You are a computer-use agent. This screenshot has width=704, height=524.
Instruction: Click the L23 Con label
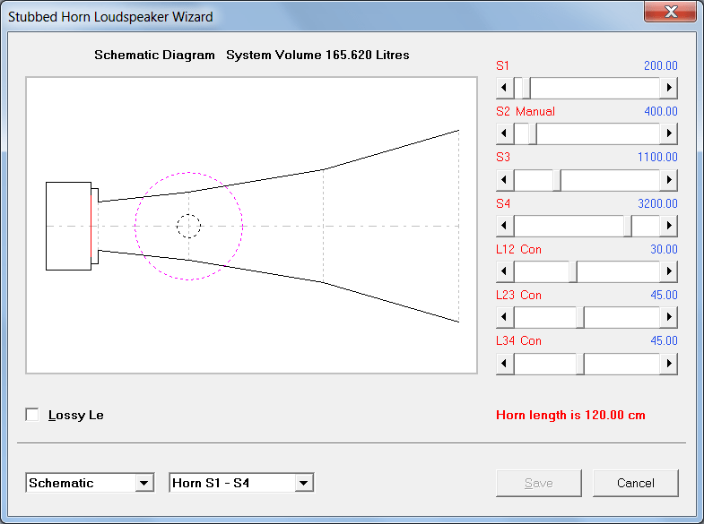point(518,295)
